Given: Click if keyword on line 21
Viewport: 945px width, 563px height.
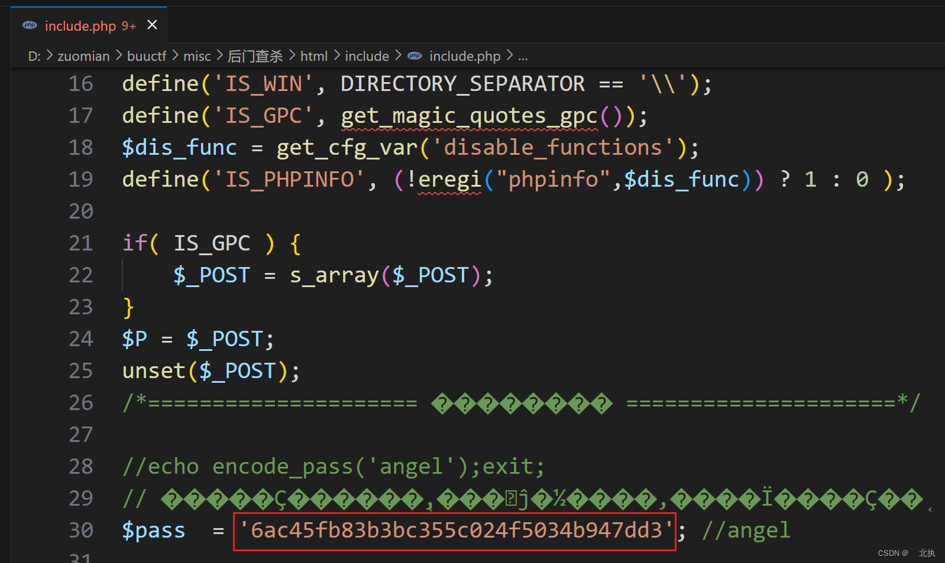Looking at the screenshot, I should pyautogui.click(x=135, y=243).
